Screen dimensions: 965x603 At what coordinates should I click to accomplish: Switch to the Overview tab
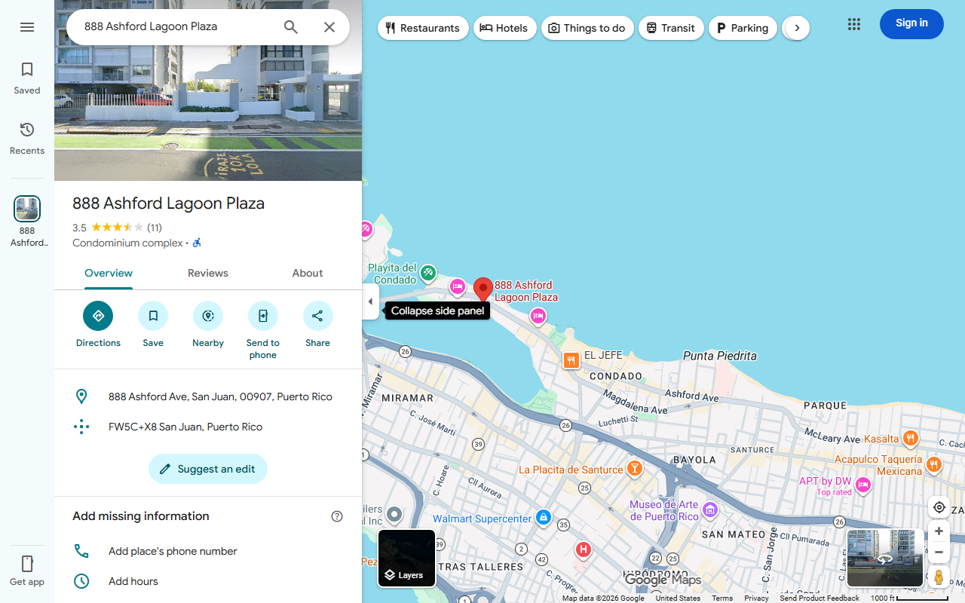click(109, 274)
